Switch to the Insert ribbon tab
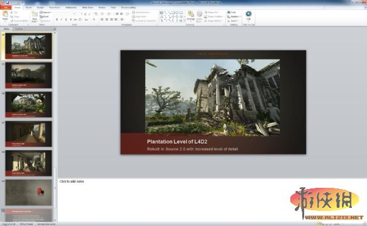The image size is (367, 226). pos(28,8)
